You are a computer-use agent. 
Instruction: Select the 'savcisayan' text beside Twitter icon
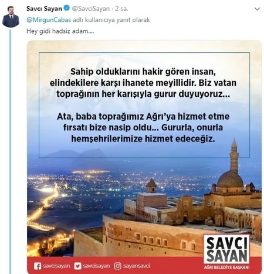coord(96,266)
